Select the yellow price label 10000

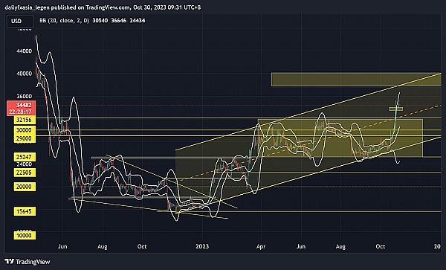[25, 236]
